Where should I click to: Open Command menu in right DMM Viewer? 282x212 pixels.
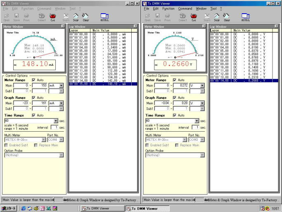click(x=185, y=8)
